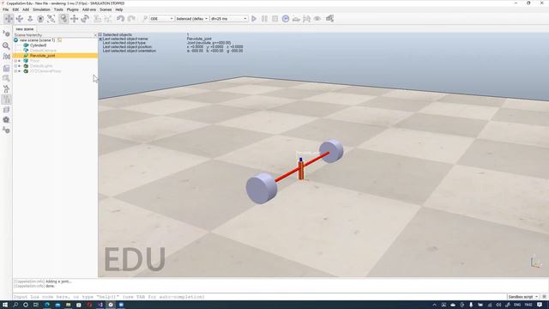This screenshot has height=309, width=549.
Task: Toggle the visualization eye icon
Action: point(317,19)
